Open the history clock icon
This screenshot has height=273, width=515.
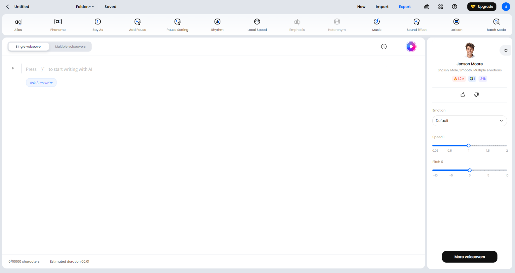(384, 47)
